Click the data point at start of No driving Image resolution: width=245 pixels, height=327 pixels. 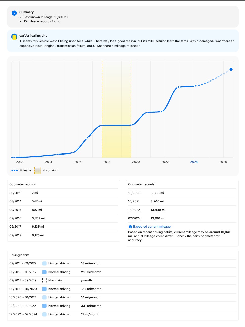[x=102, y=125]
